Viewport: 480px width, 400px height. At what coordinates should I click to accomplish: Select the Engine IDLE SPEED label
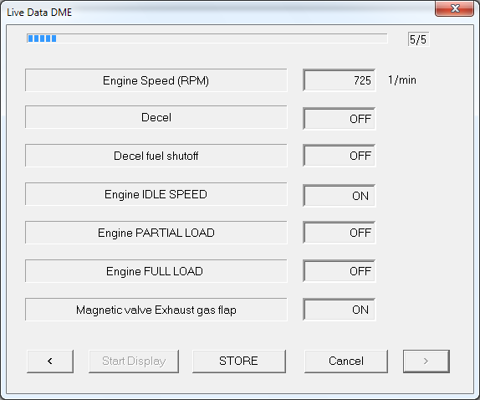[156, 194]
